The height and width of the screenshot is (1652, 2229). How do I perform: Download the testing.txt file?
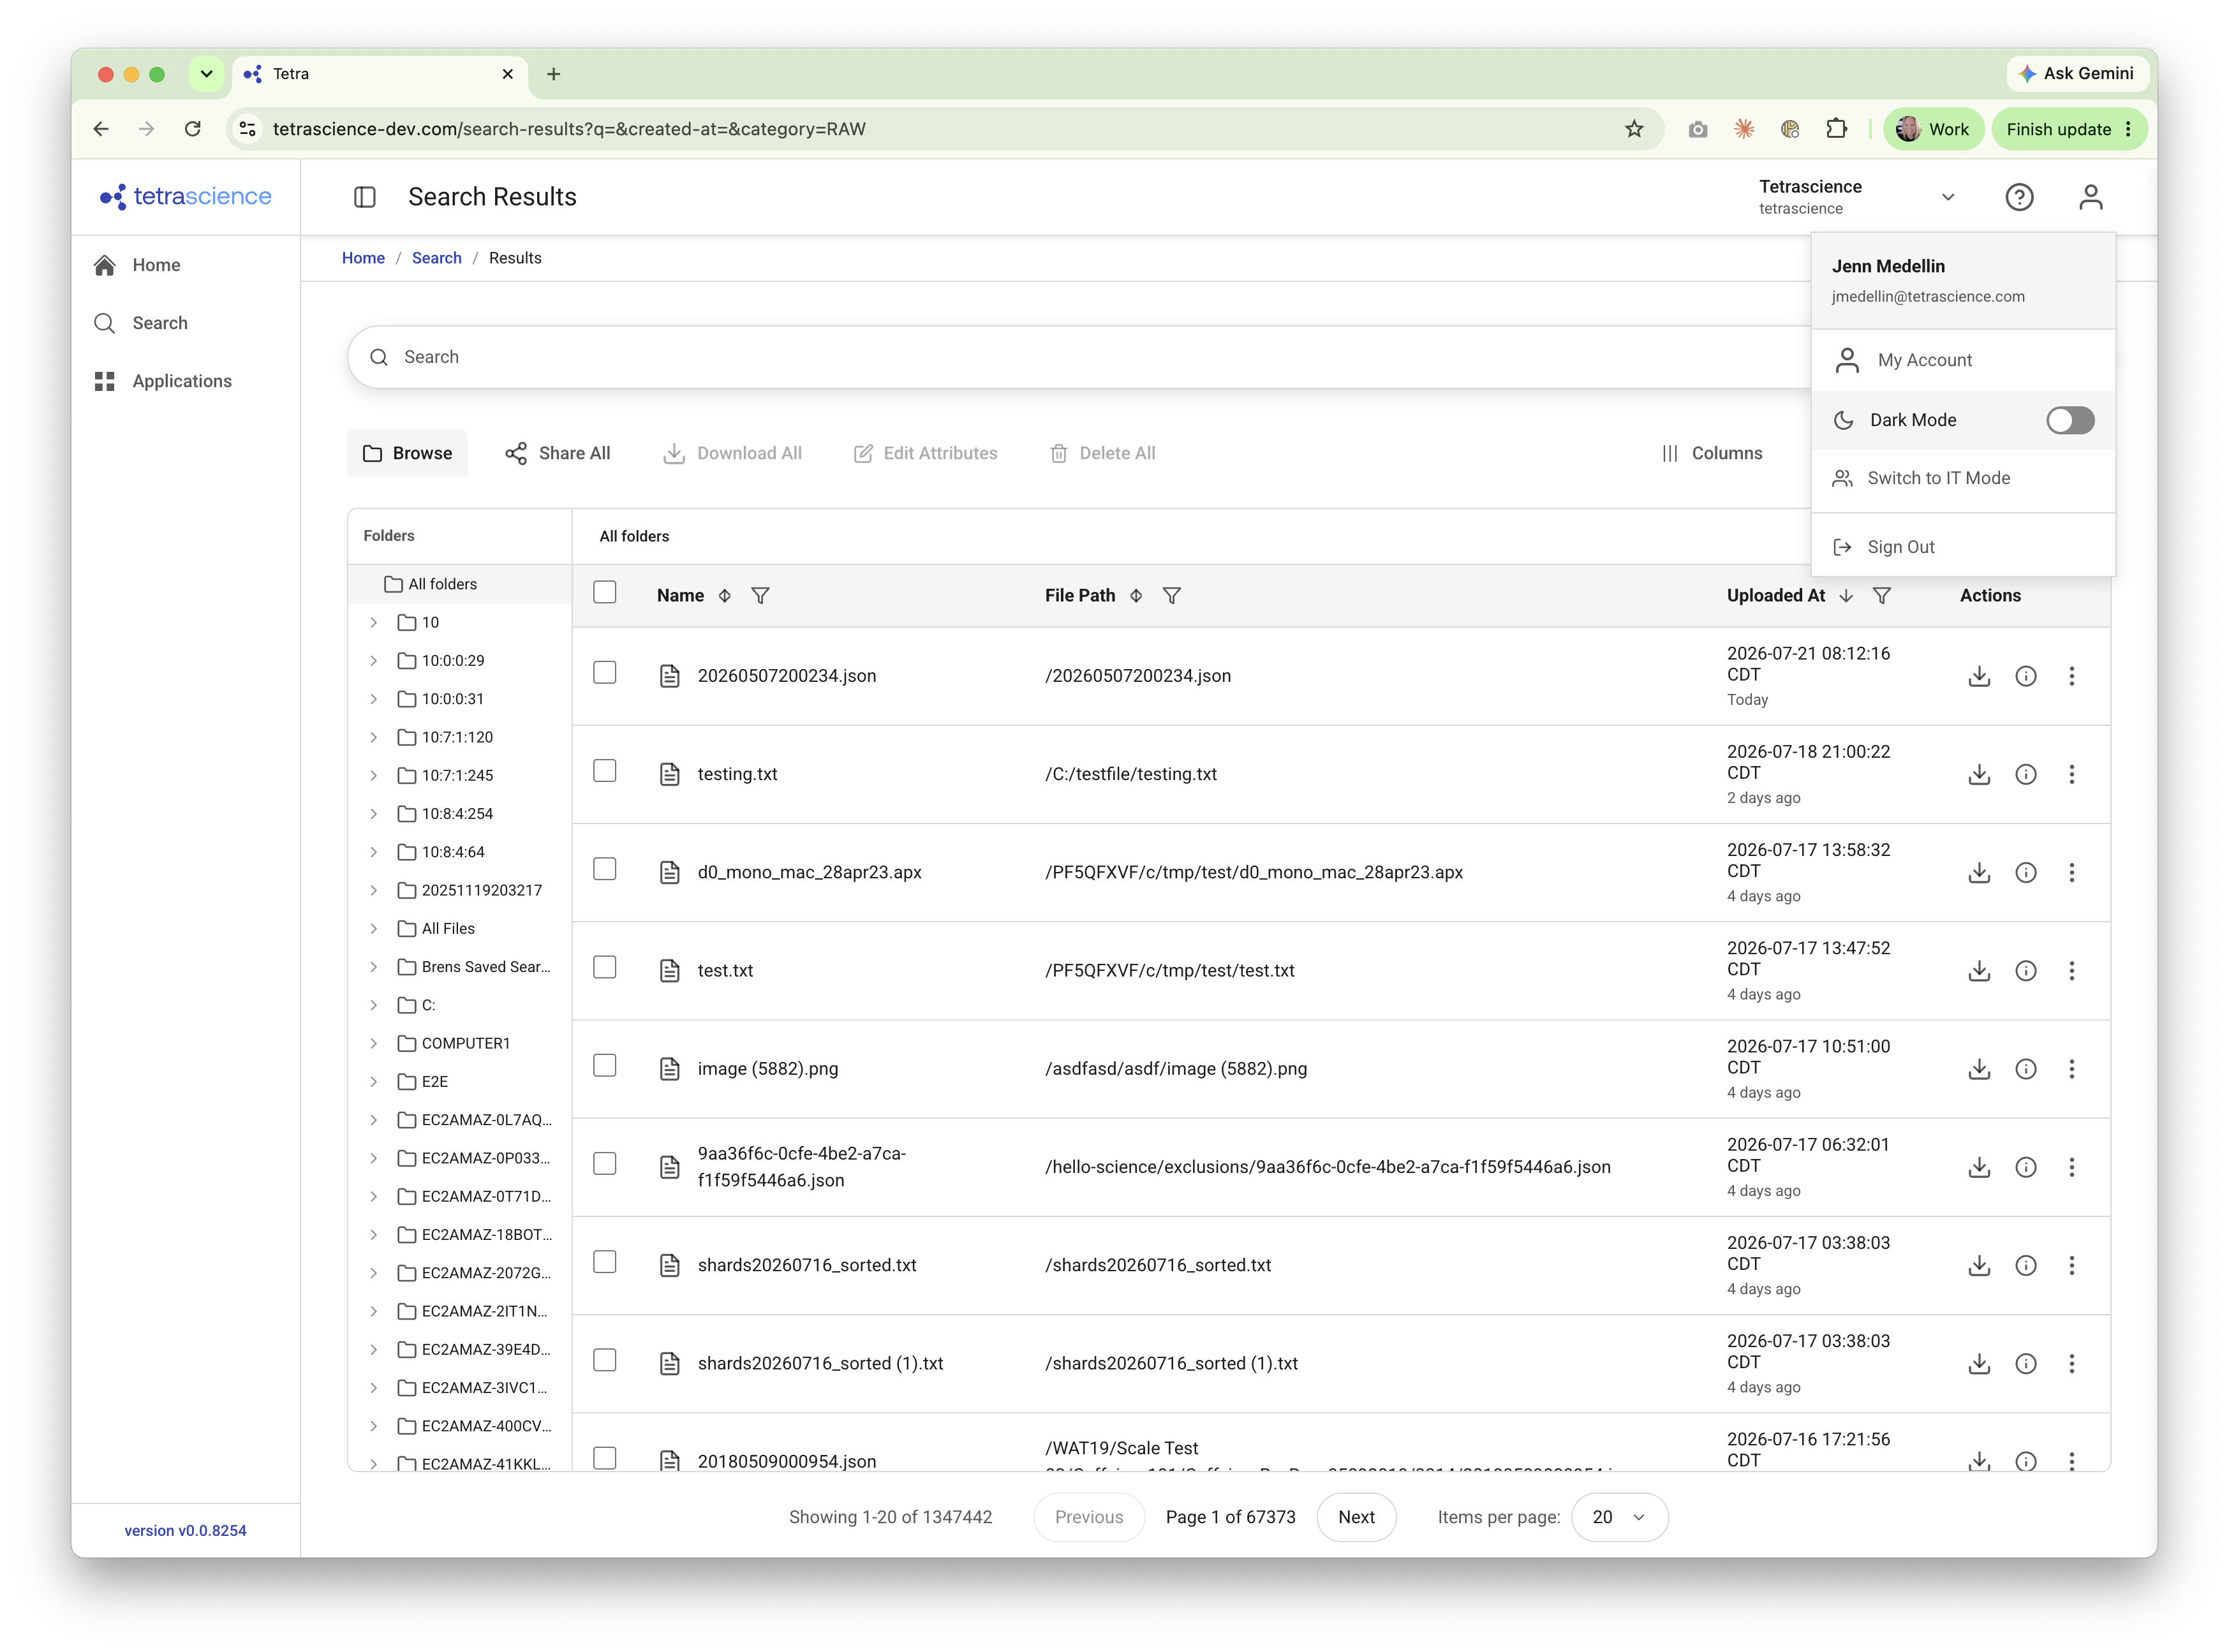pyautogui.click(x=1978, y=774)
